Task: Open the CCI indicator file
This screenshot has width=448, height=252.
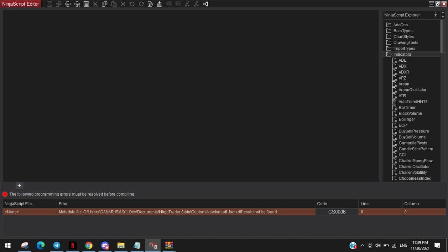Action: 399,155
